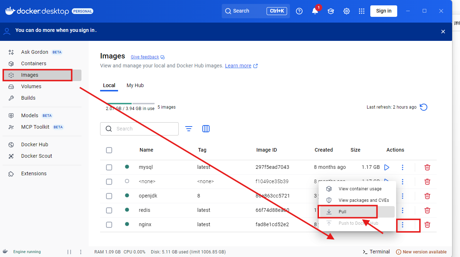Run the mysql image

(x=387, y=167)
